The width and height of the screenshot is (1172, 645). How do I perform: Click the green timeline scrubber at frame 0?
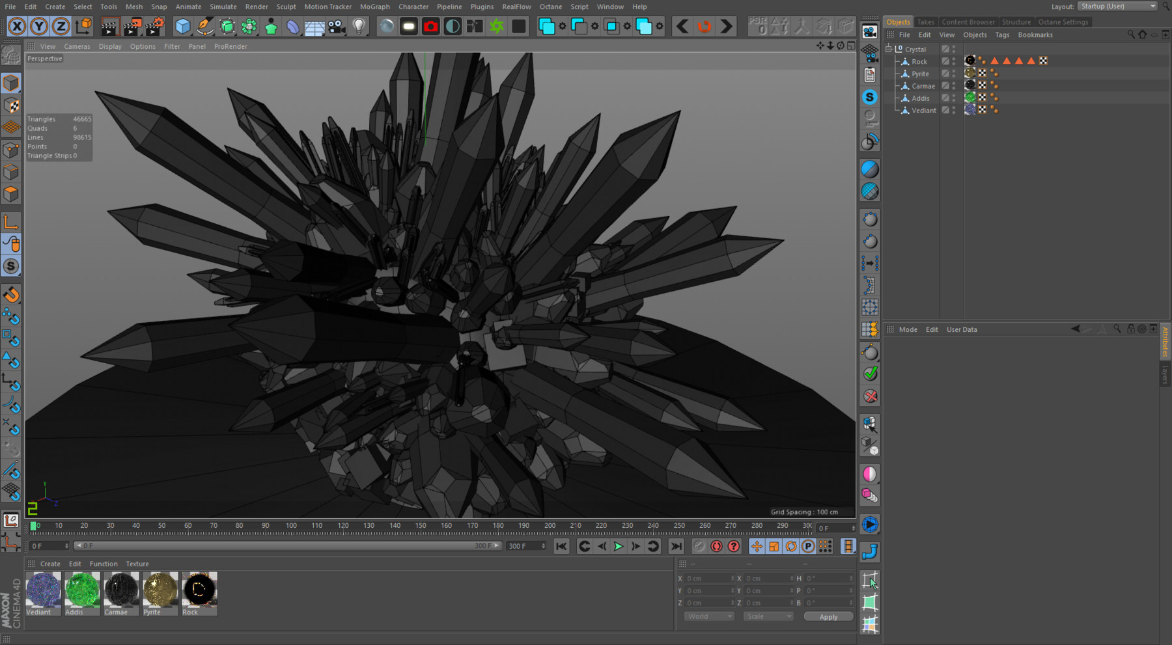coord(34,525)
